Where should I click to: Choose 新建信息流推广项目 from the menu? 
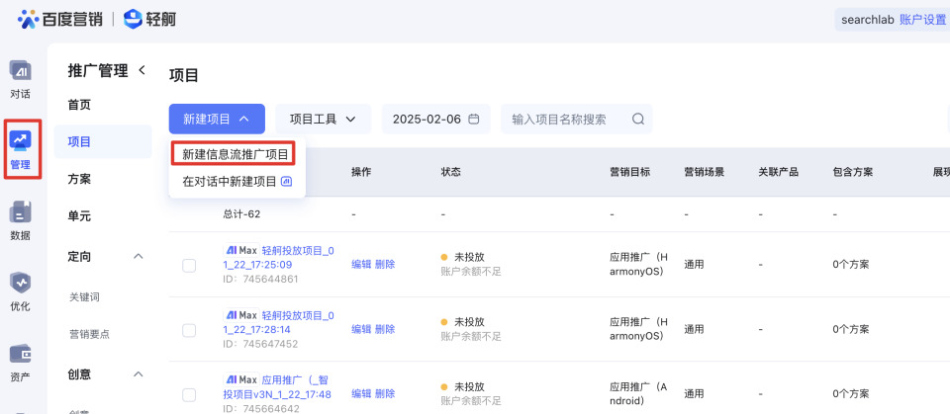coord(236,154)
